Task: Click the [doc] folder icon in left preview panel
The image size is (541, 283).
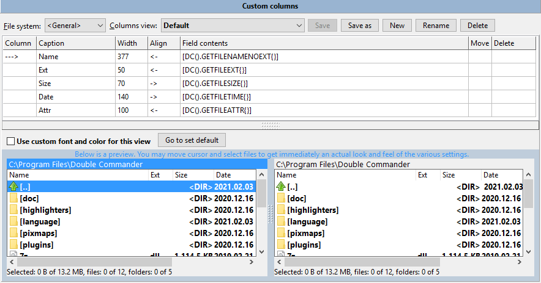Action: click(13, 198)
